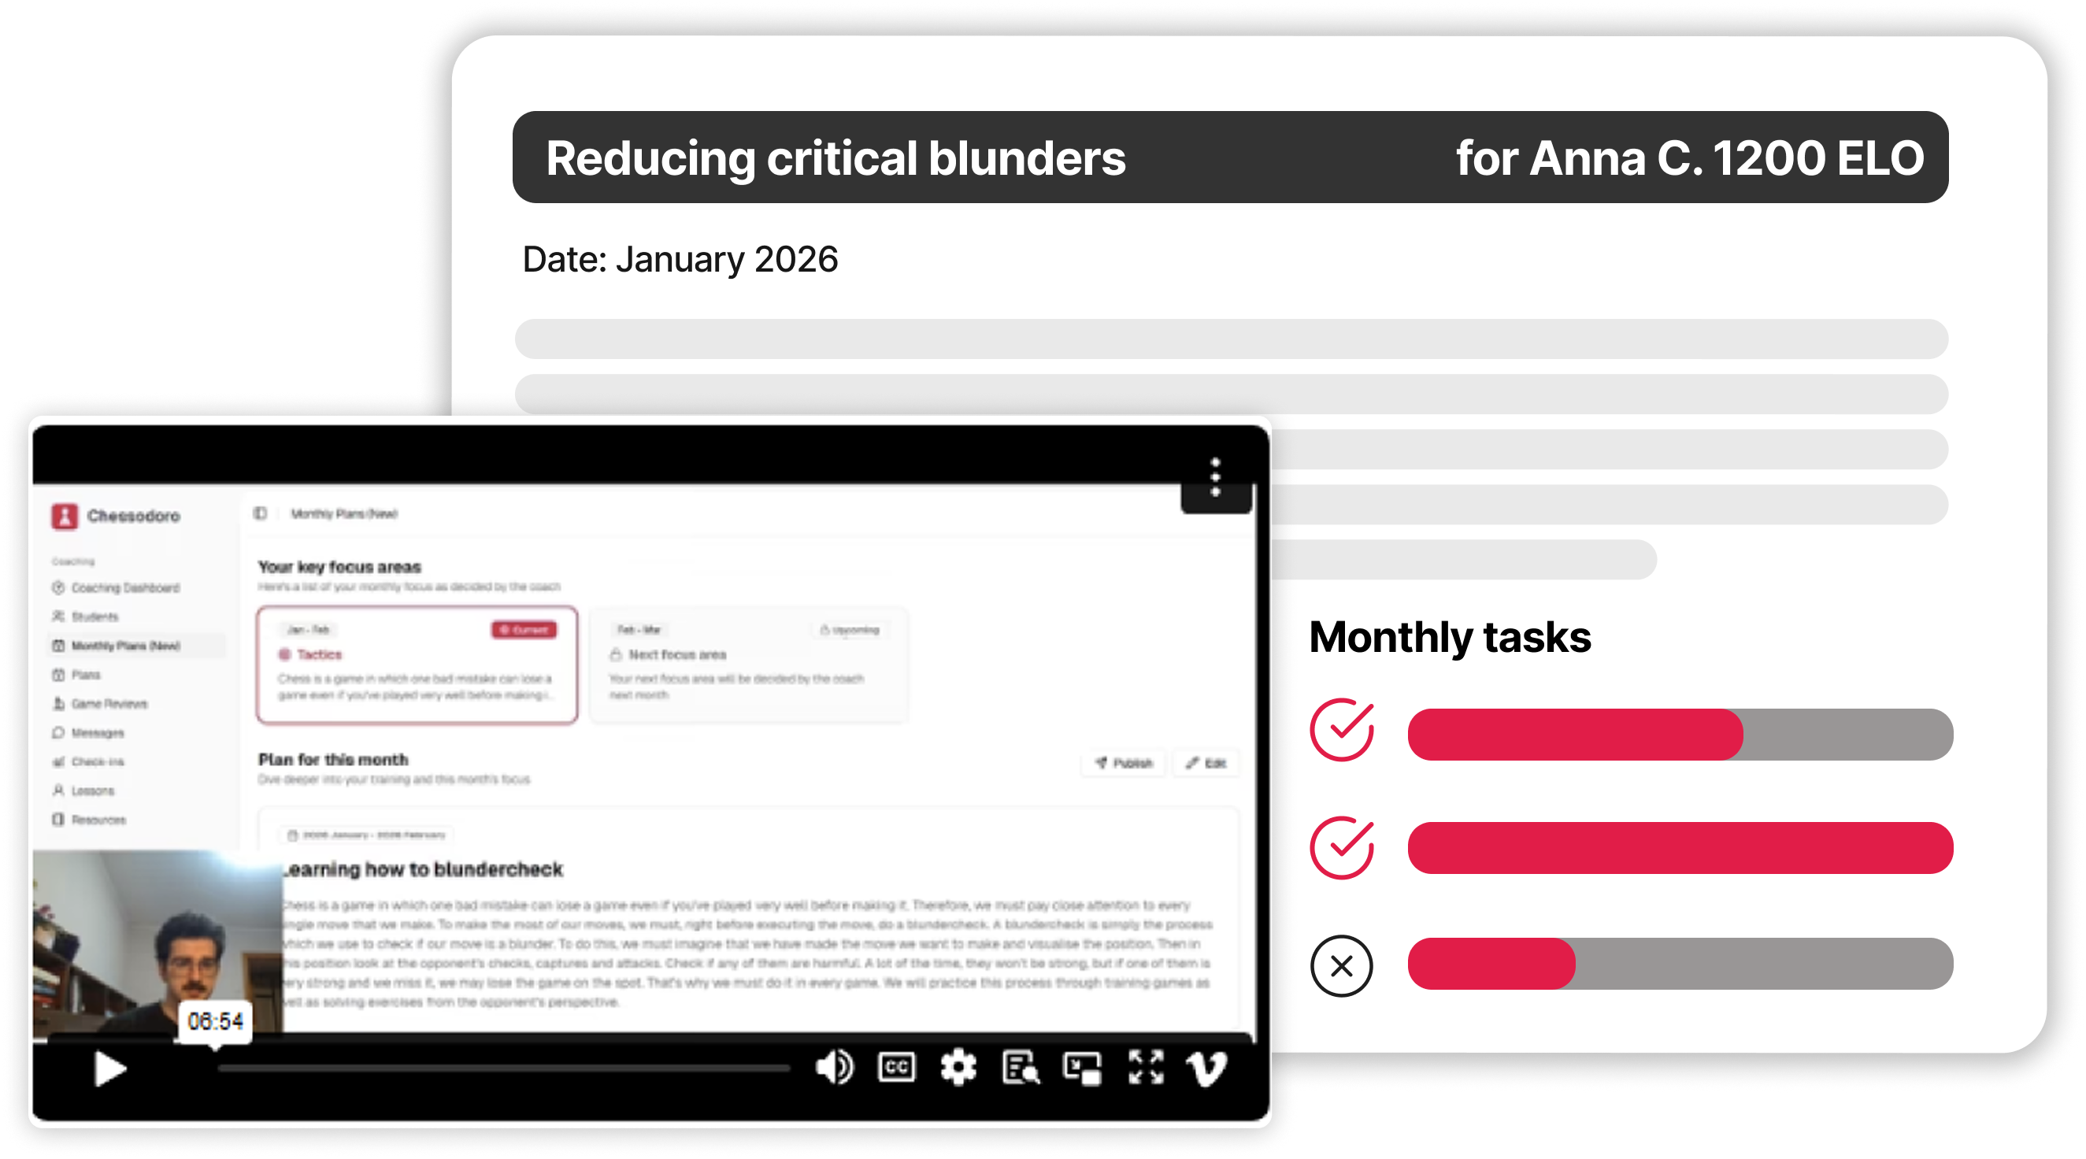Open the three-dot video menu
This screenshot has width=2086, height=1159.
tap(1215, 478)
